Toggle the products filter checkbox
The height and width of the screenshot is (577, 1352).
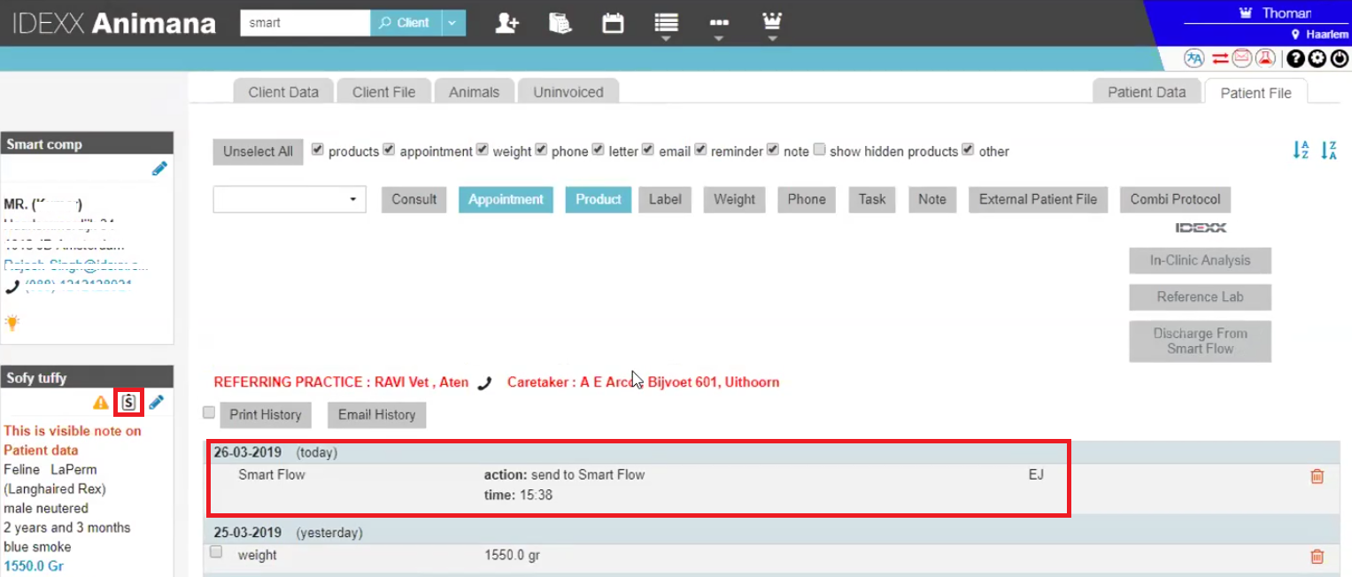click(x=318, y=150)
